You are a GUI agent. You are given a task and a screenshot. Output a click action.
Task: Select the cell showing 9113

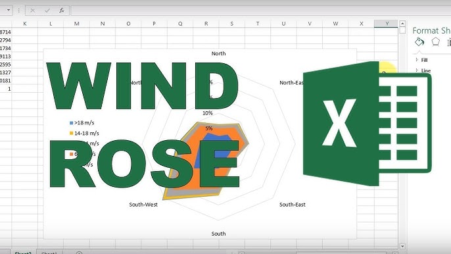click(x=6, y=57)
